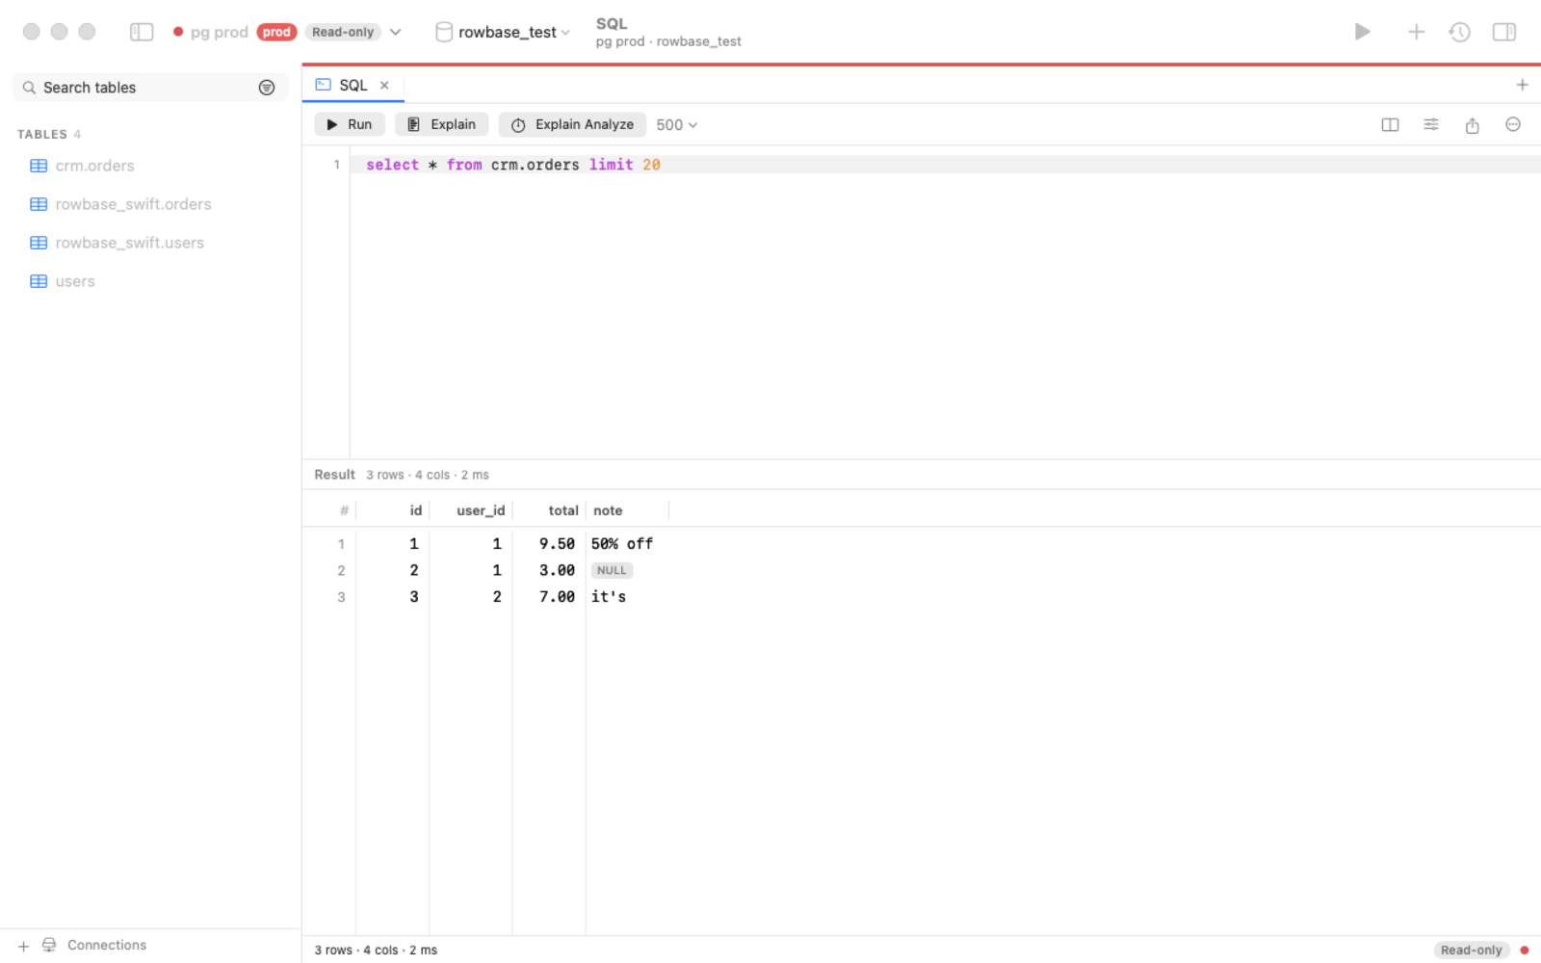Toggle the left sidebar panel icon

142,32
